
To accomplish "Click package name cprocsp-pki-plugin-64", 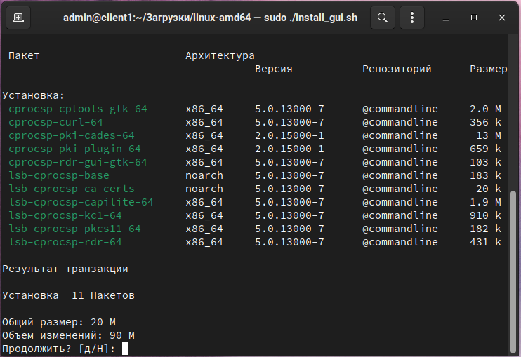I will click(74, 149).
